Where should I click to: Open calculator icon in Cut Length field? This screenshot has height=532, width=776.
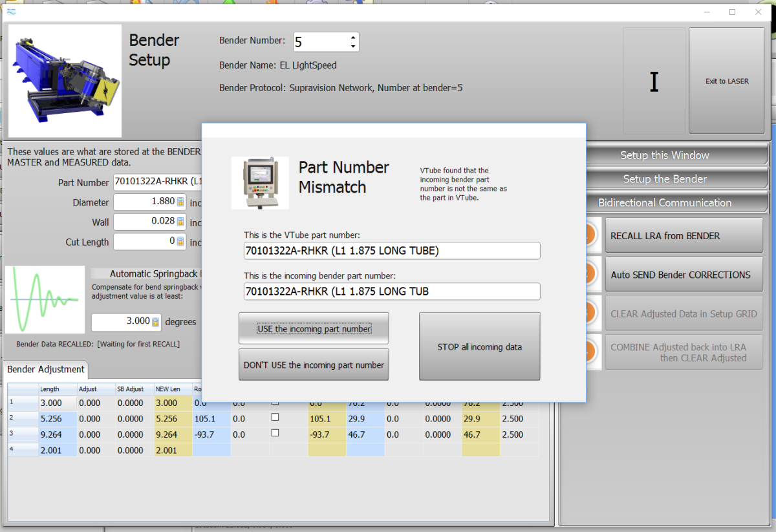[181, 242]
